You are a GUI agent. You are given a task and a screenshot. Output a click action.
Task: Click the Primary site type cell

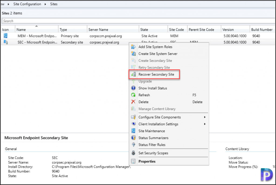coord(70,36)
